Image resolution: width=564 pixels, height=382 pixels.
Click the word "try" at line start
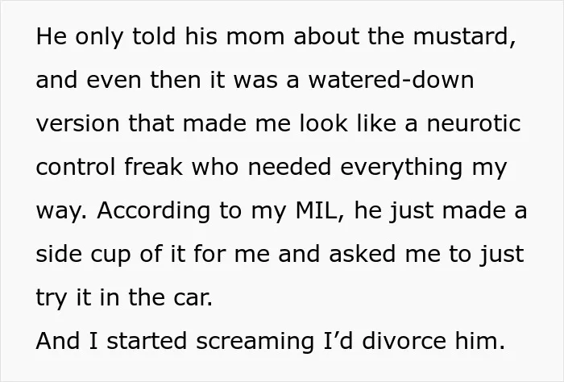(x=52, y=298)
